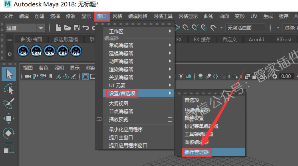This screenshot has height=166, width=298.
Task: Launch the CRF shelf script icon
Action: coord(63,51)
